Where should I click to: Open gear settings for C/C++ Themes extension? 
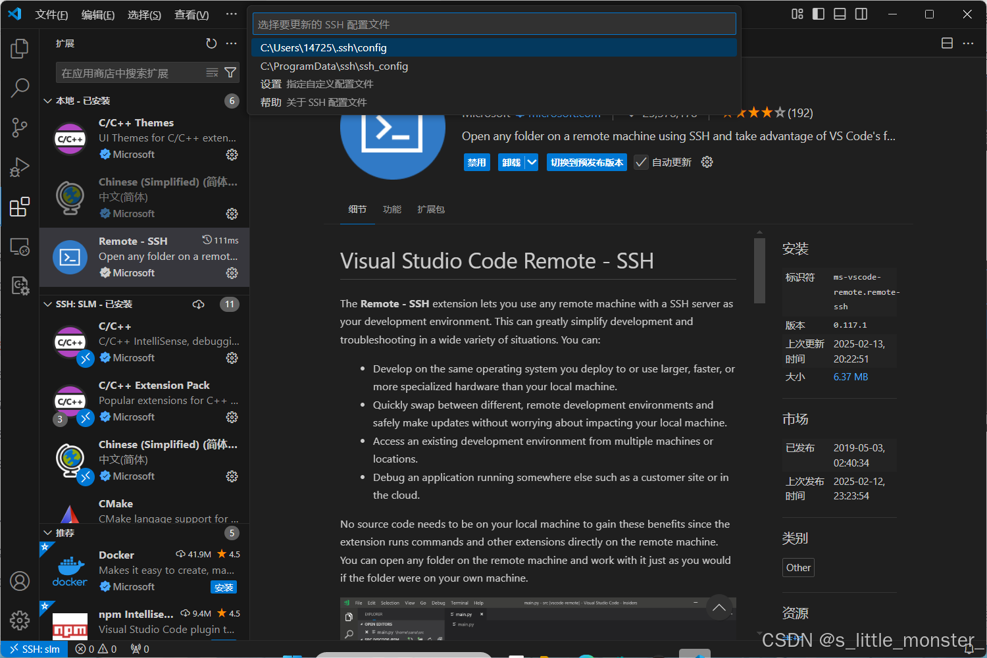point(232,155)
